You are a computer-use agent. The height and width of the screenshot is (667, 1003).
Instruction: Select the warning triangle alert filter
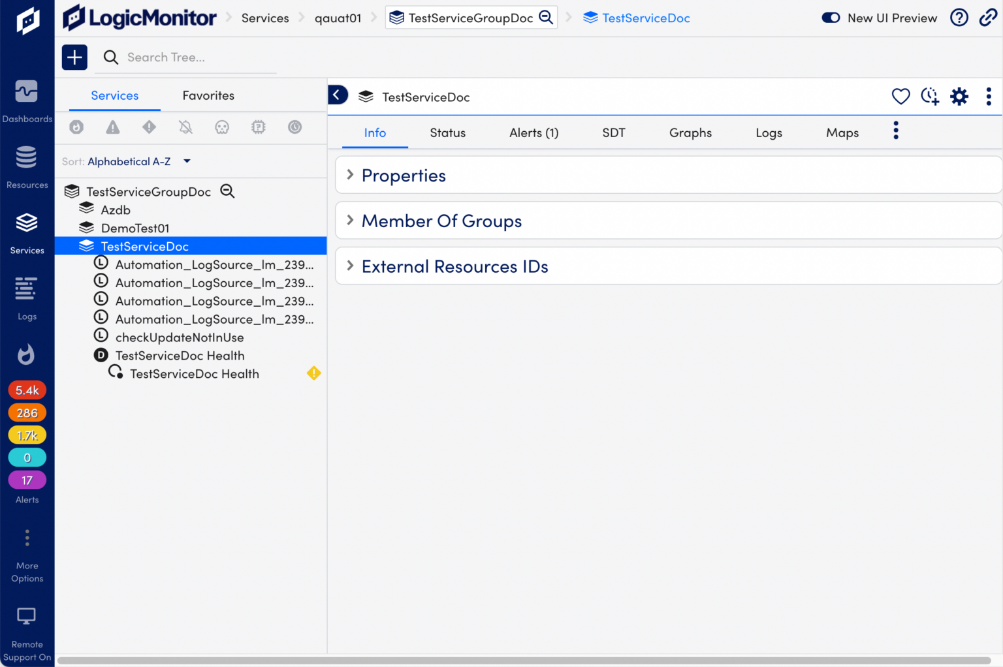click(112, 127)
